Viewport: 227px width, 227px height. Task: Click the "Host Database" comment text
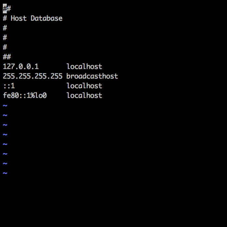point(36,18)
